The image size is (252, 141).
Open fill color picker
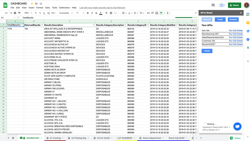tap(106, 13)
